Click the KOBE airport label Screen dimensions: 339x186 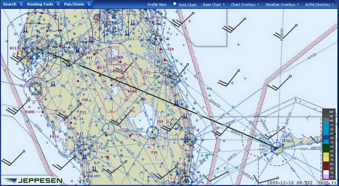[x=132, y=91]
